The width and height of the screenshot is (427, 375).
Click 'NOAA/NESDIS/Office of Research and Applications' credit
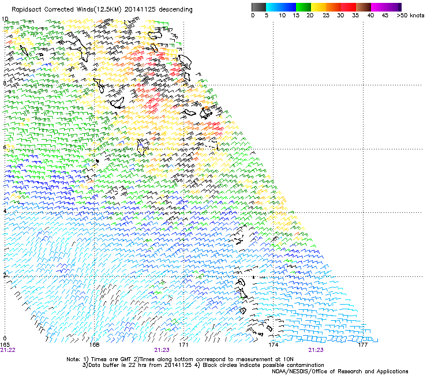(x=340, y=372)
